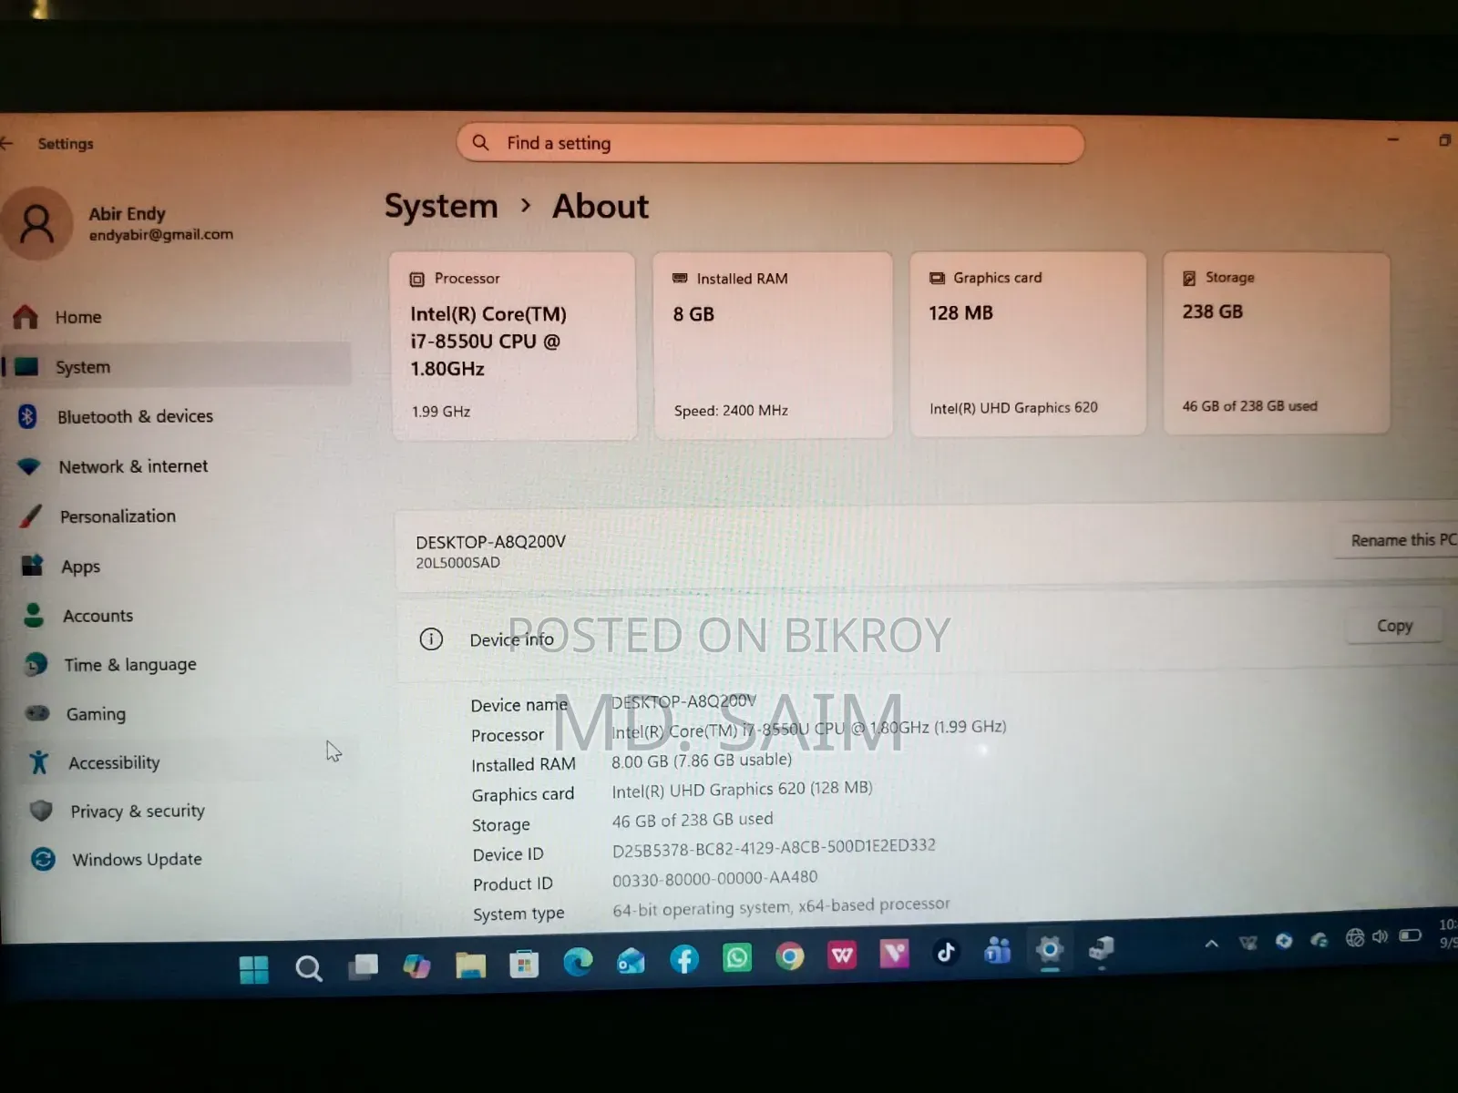Select System in the sidebar
1458x1093 pixels.
tap(176, 366)
